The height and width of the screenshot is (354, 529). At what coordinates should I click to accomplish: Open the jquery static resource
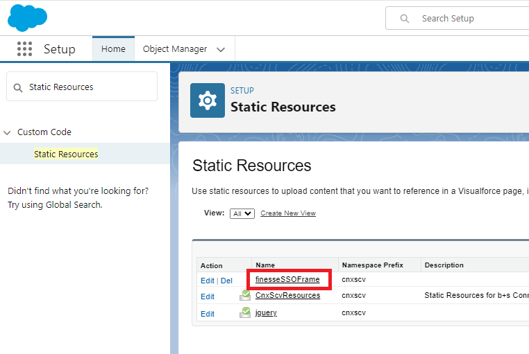[266, 312]
